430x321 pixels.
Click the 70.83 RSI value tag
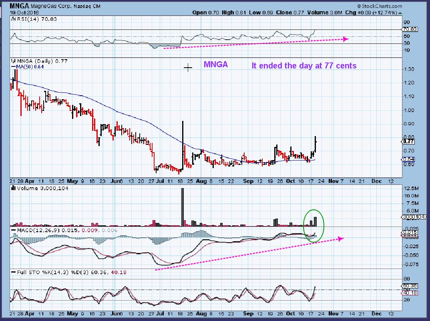[410, 29]
